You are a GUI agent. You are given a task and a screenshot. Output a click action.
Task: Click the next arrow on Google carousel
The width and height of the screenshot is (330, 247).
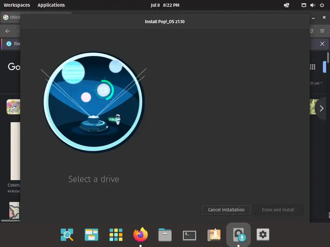(x=321, y=108)
